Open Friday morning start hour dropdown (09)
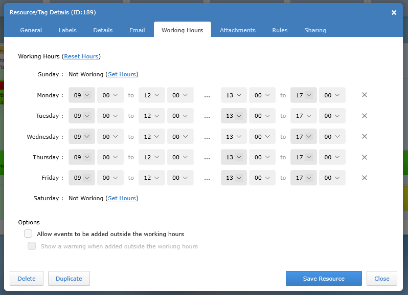 (82, 178)
